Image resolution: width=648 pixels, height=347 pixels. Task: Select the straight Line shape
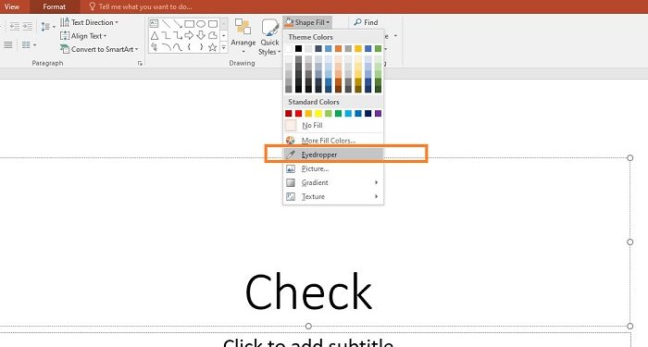(x=166, y=24)
